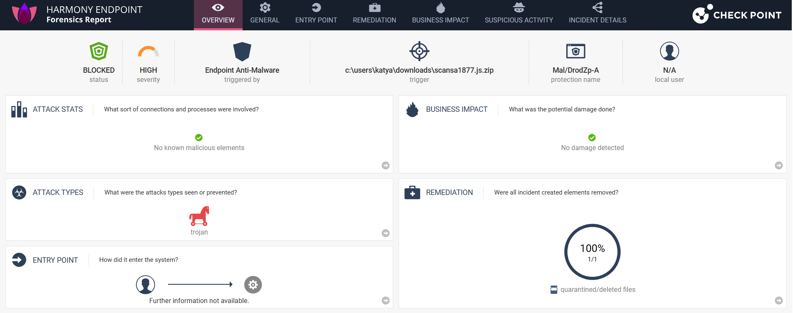The height and width of the screenshot is (313, 793).
Task: Click the 'Forensics Report' subtitle
Action: coord(79,20)
